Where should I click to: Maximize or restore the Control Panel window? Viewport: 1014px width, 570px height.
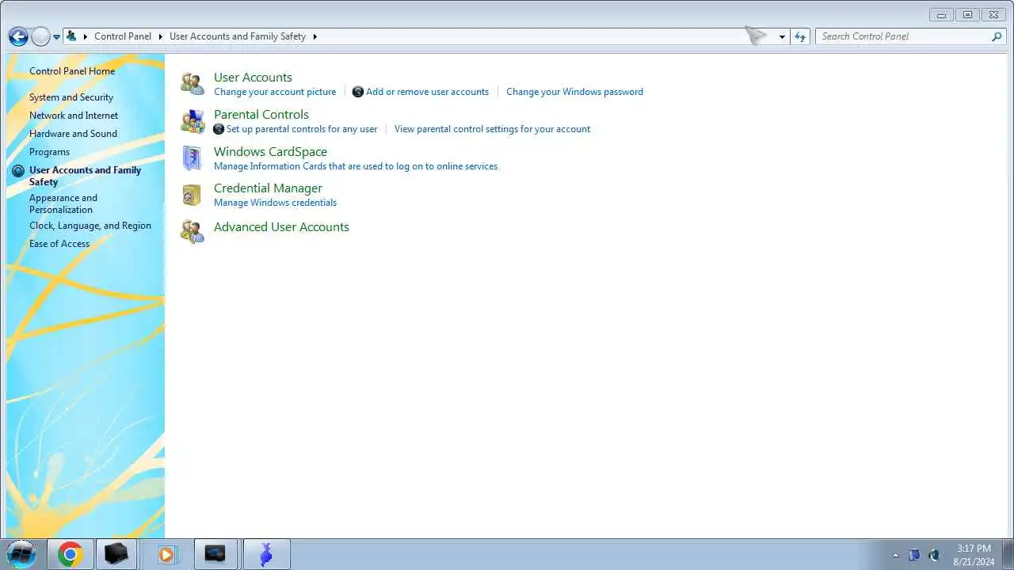(967, 14)
